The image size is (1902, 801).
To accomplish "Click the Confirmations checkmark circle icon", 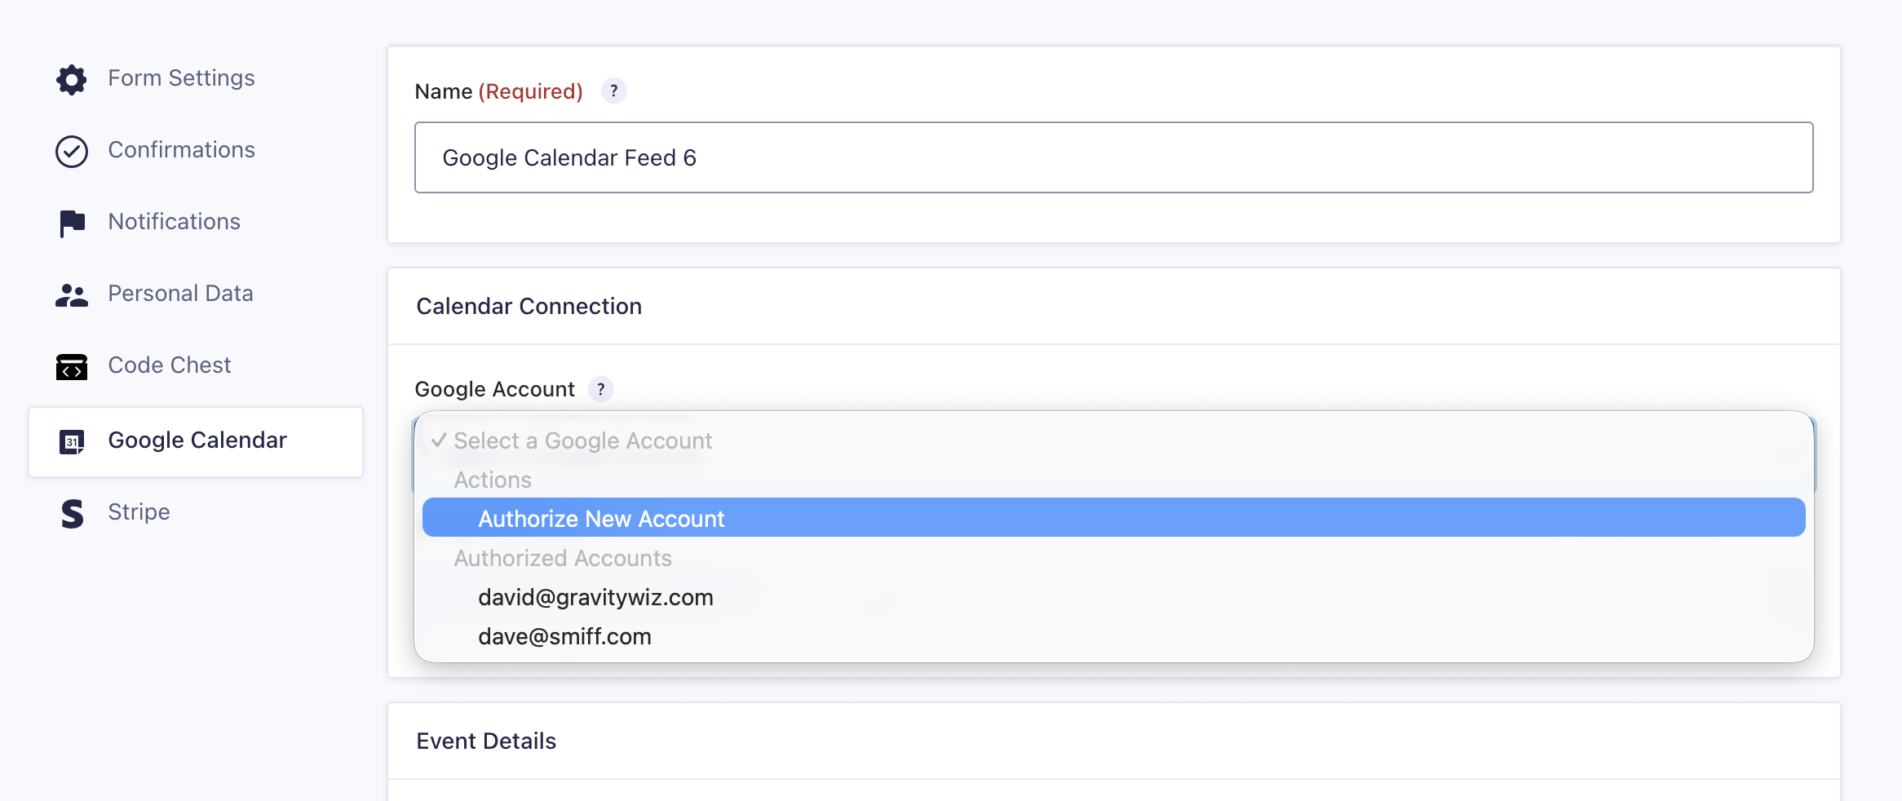I will 72,151.
